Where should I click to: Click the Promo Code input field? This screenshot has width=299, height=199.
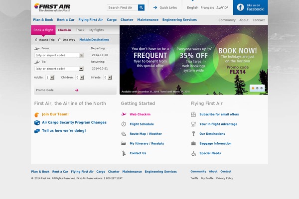(65, 90)
